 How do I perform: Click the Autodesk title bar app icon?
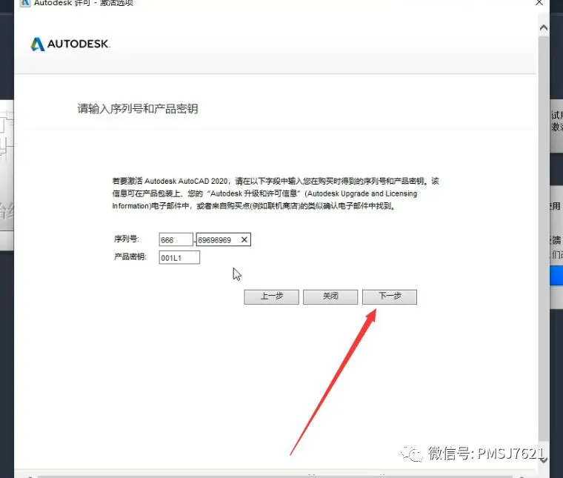[x=24, y=3]
